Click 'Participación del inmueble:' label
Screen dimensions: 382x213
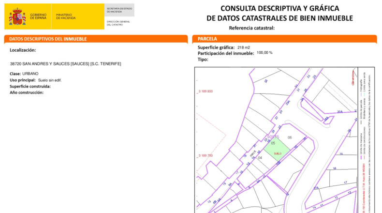pyautogui.click(x=226, y=53)
